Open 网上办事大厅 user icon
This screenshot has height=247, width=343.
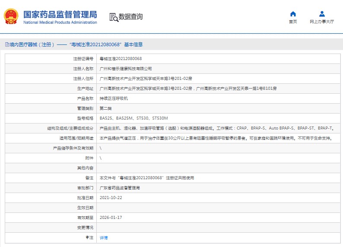pyautogui.click(x=322, y=14)
